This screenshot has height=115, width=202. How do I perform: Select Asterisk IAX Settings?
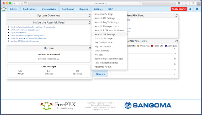(x=109, y=18)
